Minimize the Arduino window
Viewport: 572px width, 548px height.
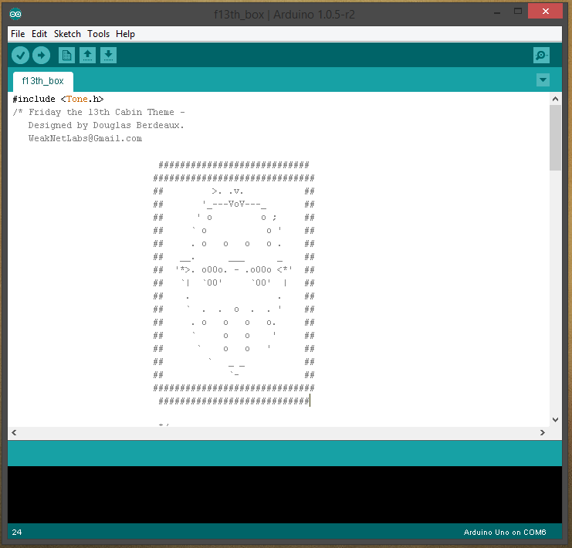coord(497,12)
